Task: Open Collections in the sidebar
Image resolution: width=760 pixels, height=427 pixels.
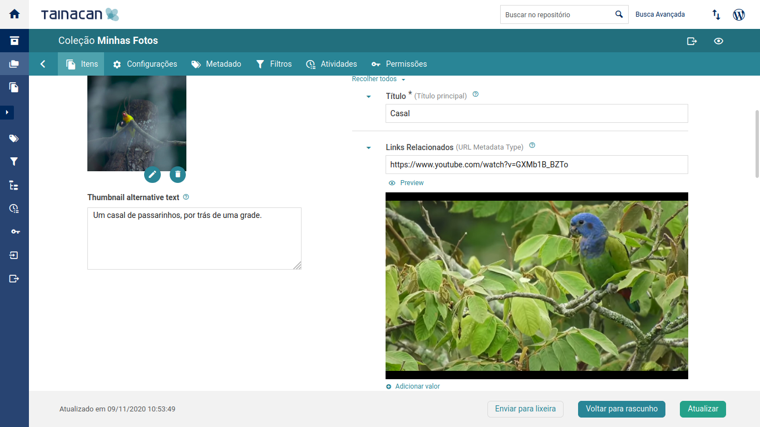Action: [x=14, y=64]
